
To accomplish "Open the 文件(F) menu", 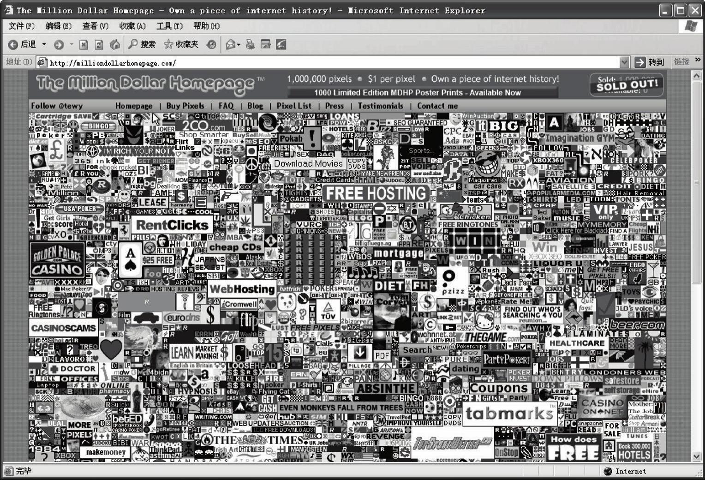I will point(22,26).
